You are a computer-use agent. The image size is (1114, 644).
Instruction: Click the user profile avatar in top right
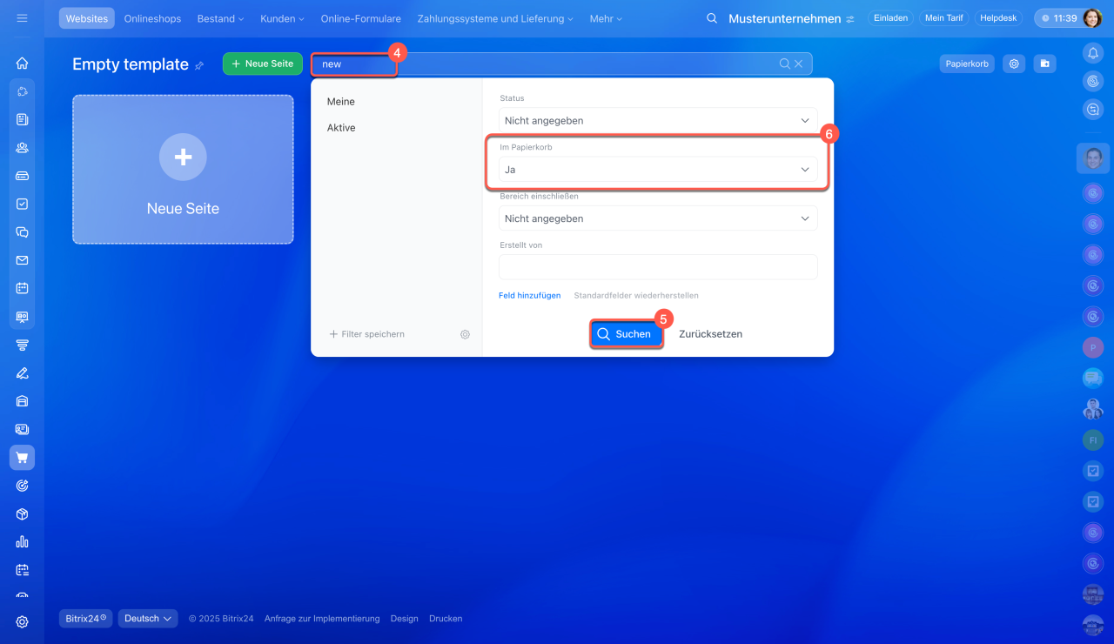pos(1092,18)
